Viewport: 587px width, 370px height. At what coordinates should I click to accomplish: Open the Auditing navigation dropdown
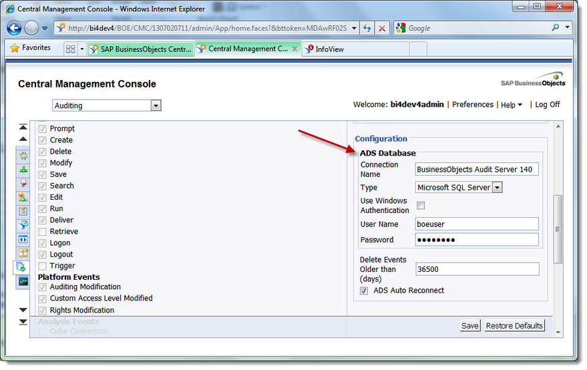point(156,106)
